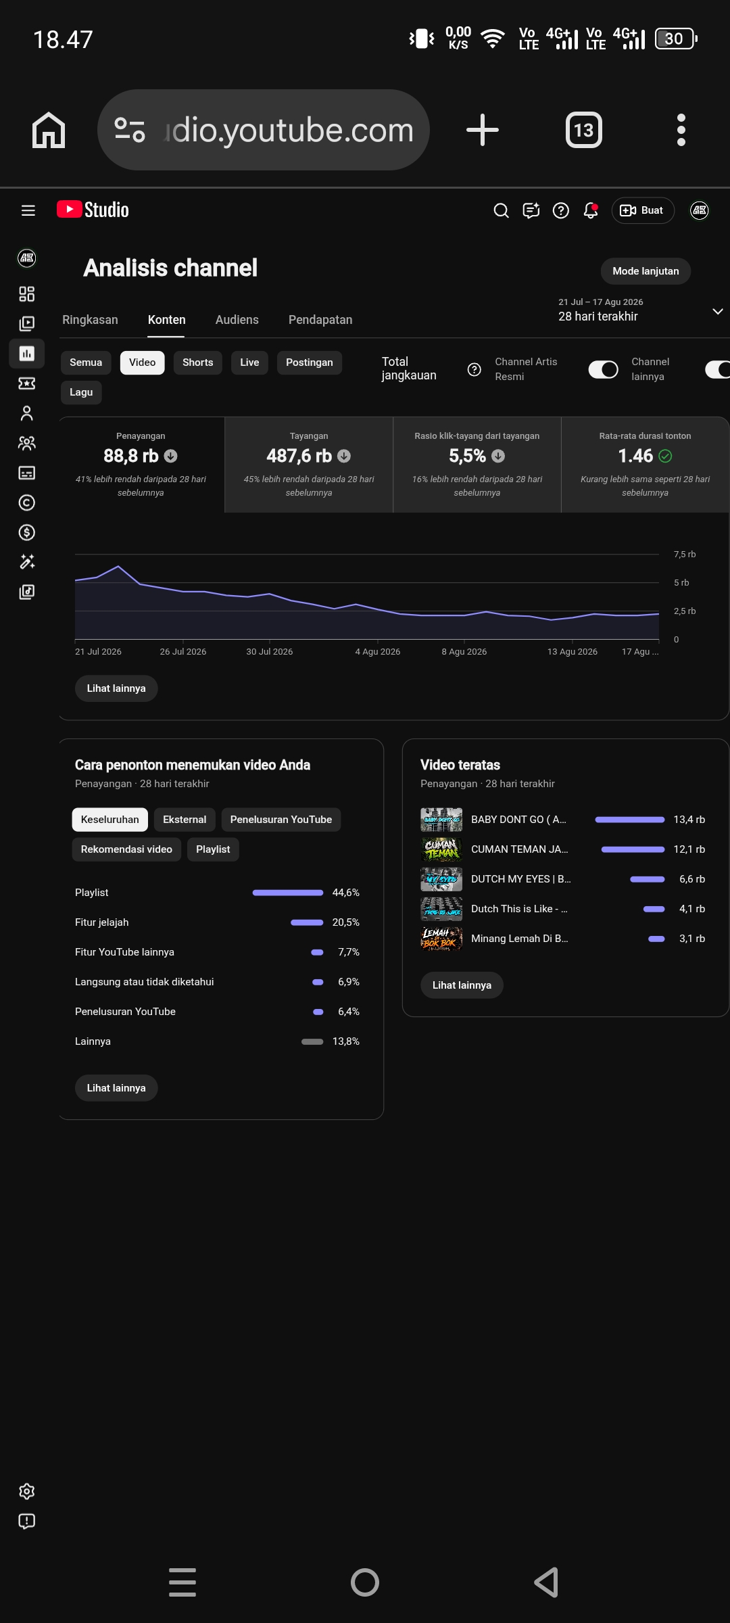Open the Earn dollar icon in sidebar

tap(27, 532)
